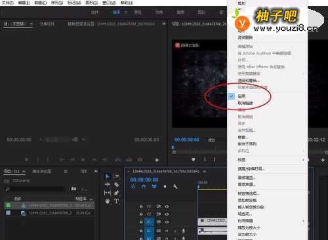Hide track V2 using its eye icon

(167, 214)
